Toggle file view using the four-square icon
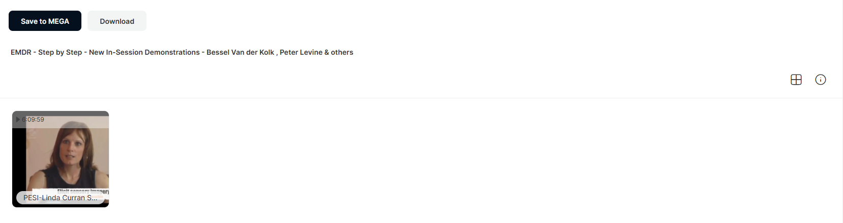The height and width of the screenshot is (223, 843). 796,80
